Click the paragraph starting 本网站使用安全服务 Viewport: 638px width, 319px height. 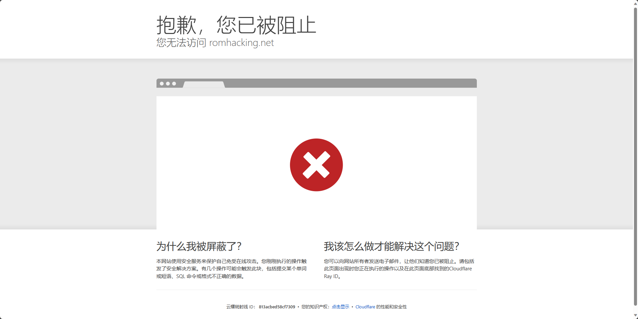point(232,269)
